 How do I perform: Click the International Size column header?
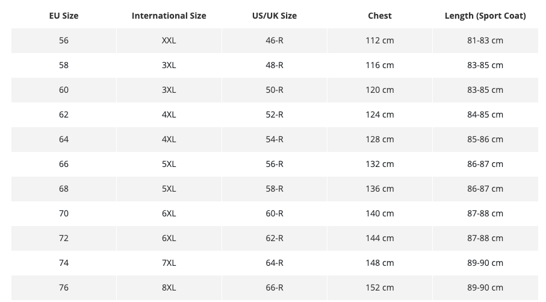pyautogui.click(x=169, y=16)
